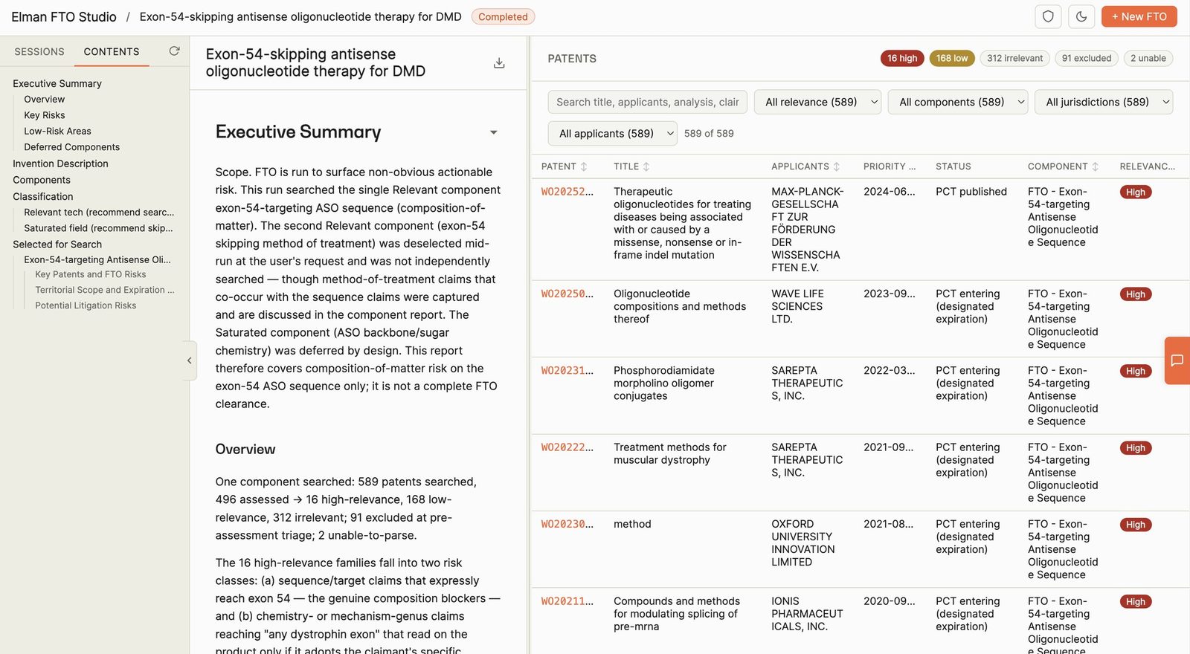
Task: Open Potential Litigation Risks item
Action: coord(86,305)
